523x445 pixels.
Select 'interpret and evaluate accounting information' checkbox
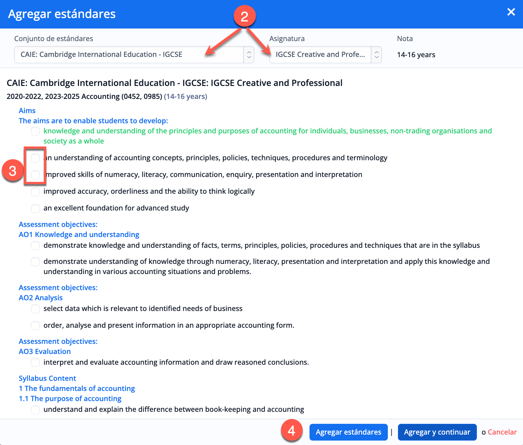click(35, 363)
